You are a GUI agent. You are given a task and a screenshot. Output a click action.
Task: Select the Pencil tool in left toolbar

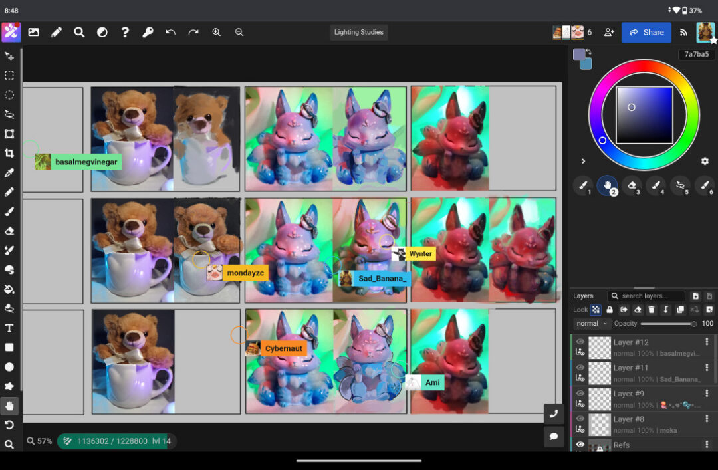(9, 192)
